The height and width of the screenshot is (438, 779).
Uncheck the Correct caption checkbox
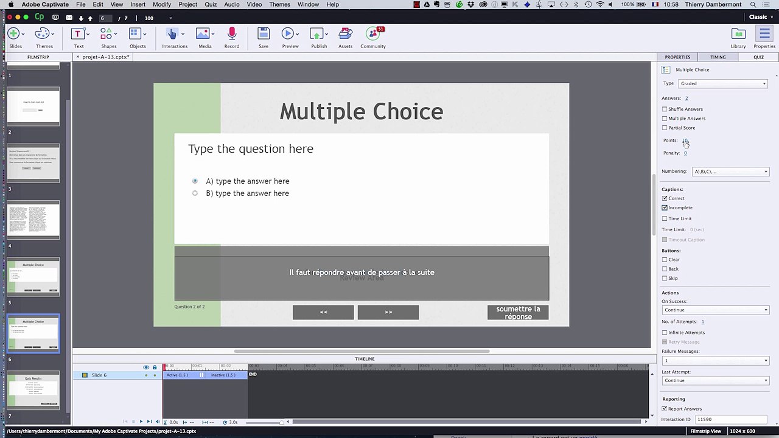pyautogui.click(x=665, y=198)
